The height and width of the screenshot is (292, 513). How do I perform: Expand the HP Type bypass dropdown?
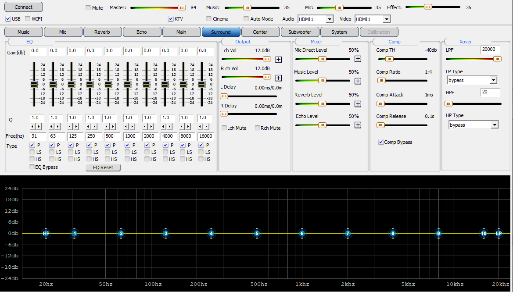pyautogui.click(x=495, y=125)
